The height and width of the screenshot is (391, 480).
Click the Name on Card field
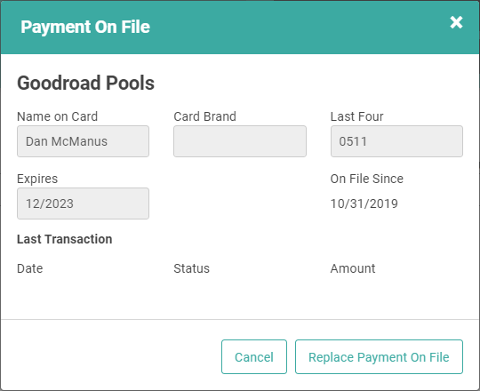(x=83, y=141)
